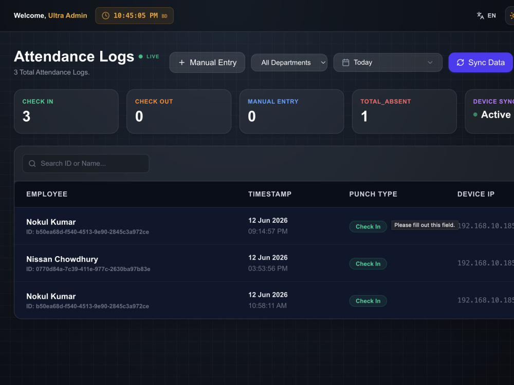Focus the Search ID or Name field
514x385 pixels.
(85, 163)
